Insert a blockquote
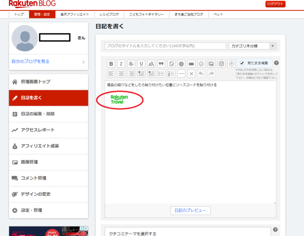 pyautogui.click(x=161, y=64)
